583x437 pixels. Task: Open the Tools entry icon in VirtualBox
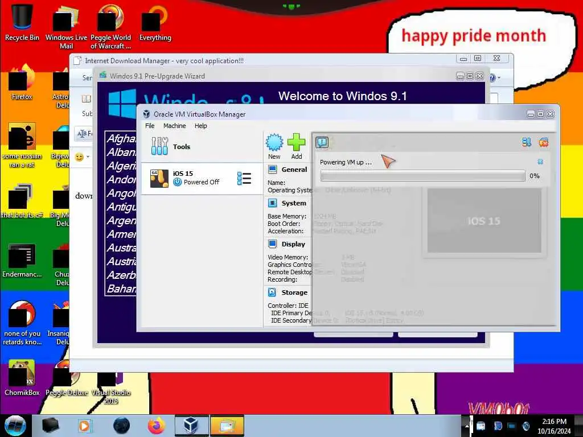point(159,146)
